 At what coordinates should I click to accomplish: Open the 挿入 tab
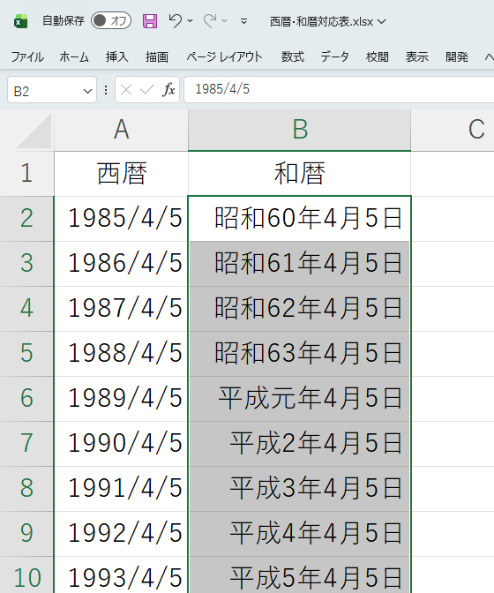tap(117, 56)
